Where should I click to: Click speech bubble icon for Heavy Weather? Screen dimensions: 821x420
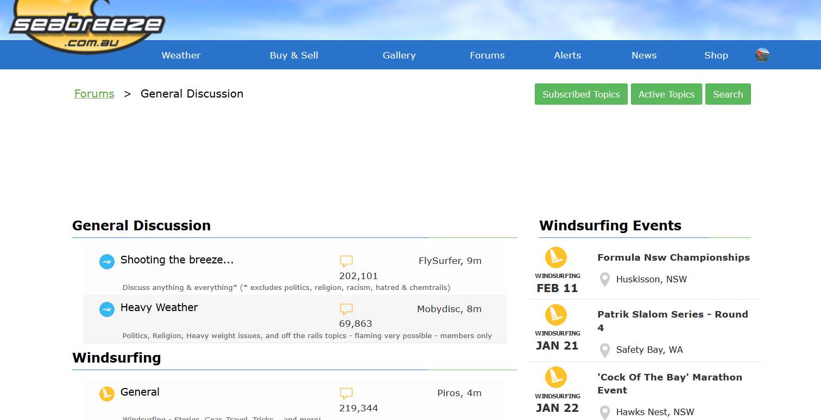tap(346, 309)
